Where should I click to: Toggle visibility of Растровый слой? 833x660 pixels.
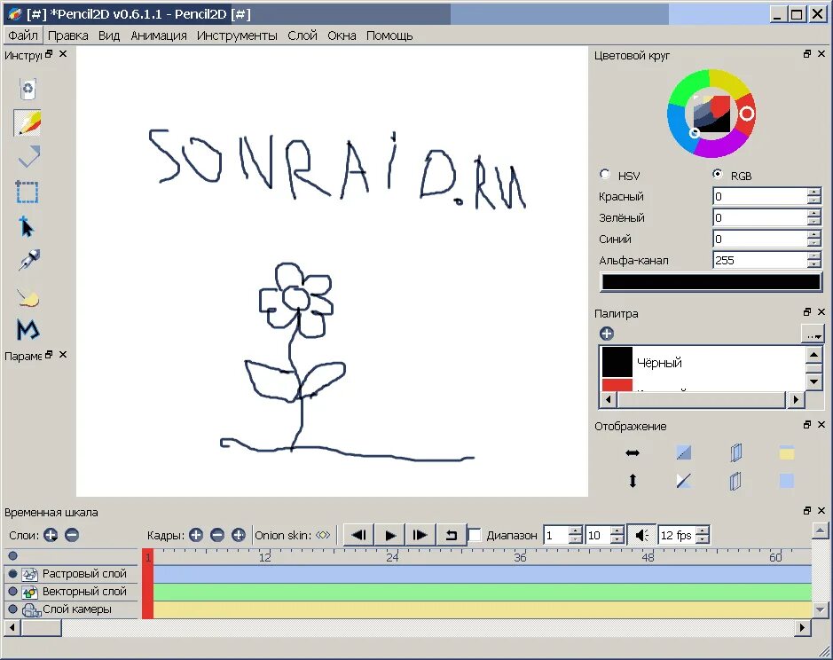pyautogui.click(x=12, y=574)
